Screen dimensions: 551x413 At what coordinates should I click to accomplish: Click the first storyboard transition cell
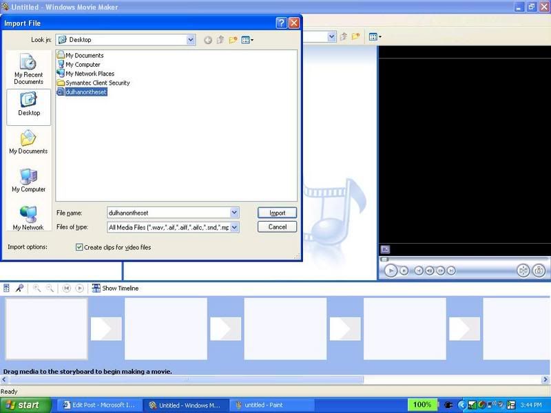point(106,329)
